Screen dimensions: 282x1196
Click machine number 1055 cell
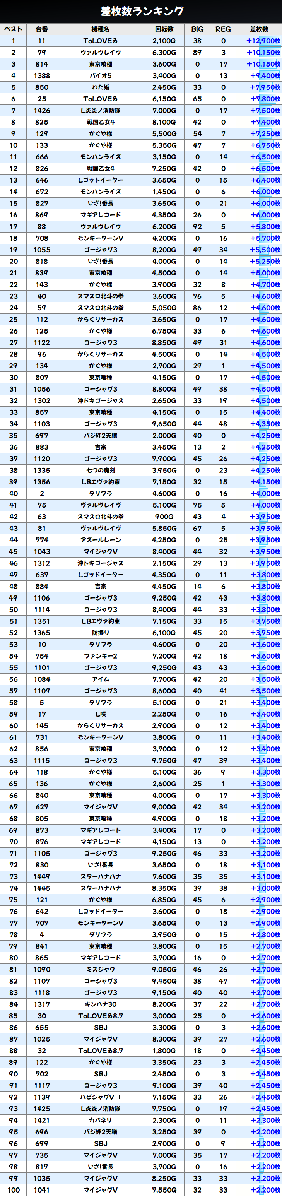pyautogui.click(x=42, y=250)
